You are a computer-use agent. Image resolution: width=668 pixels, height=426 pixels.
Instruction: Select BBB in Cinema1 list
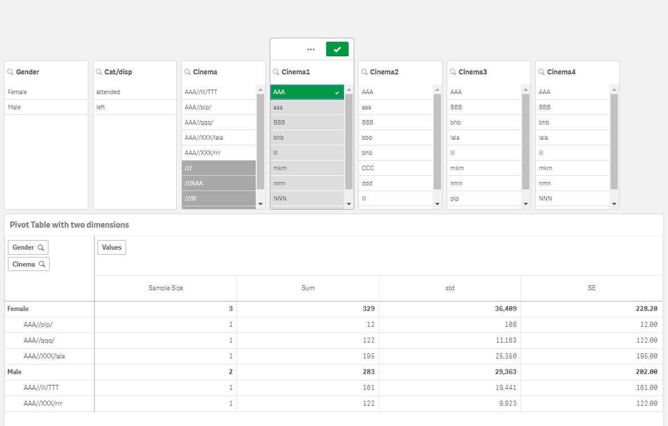[307, 122]
